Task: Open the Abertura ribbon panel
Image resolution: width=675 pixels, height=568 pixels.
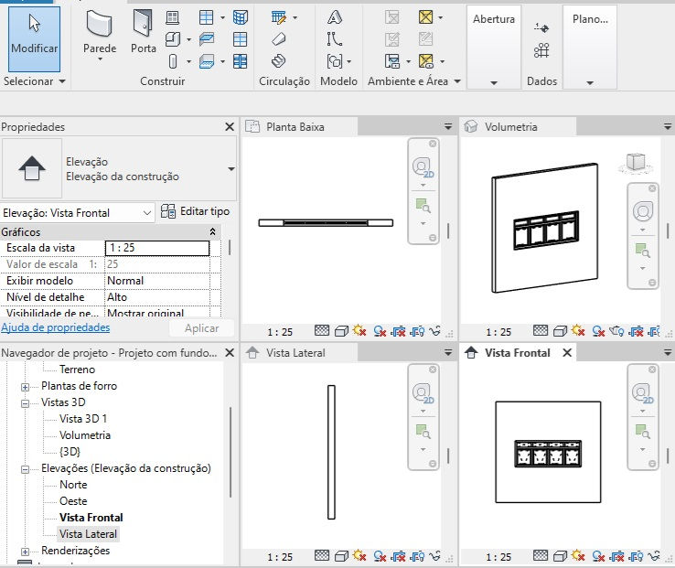Action: coord(494,47)
